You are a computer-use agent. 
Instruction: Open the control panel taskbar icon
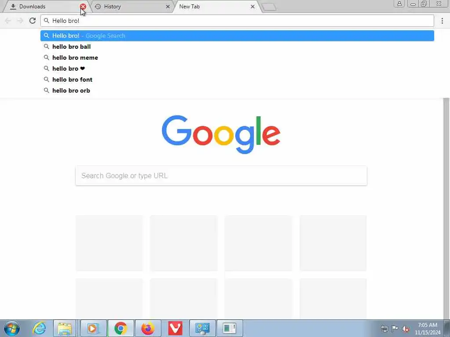tap(202, 328)
